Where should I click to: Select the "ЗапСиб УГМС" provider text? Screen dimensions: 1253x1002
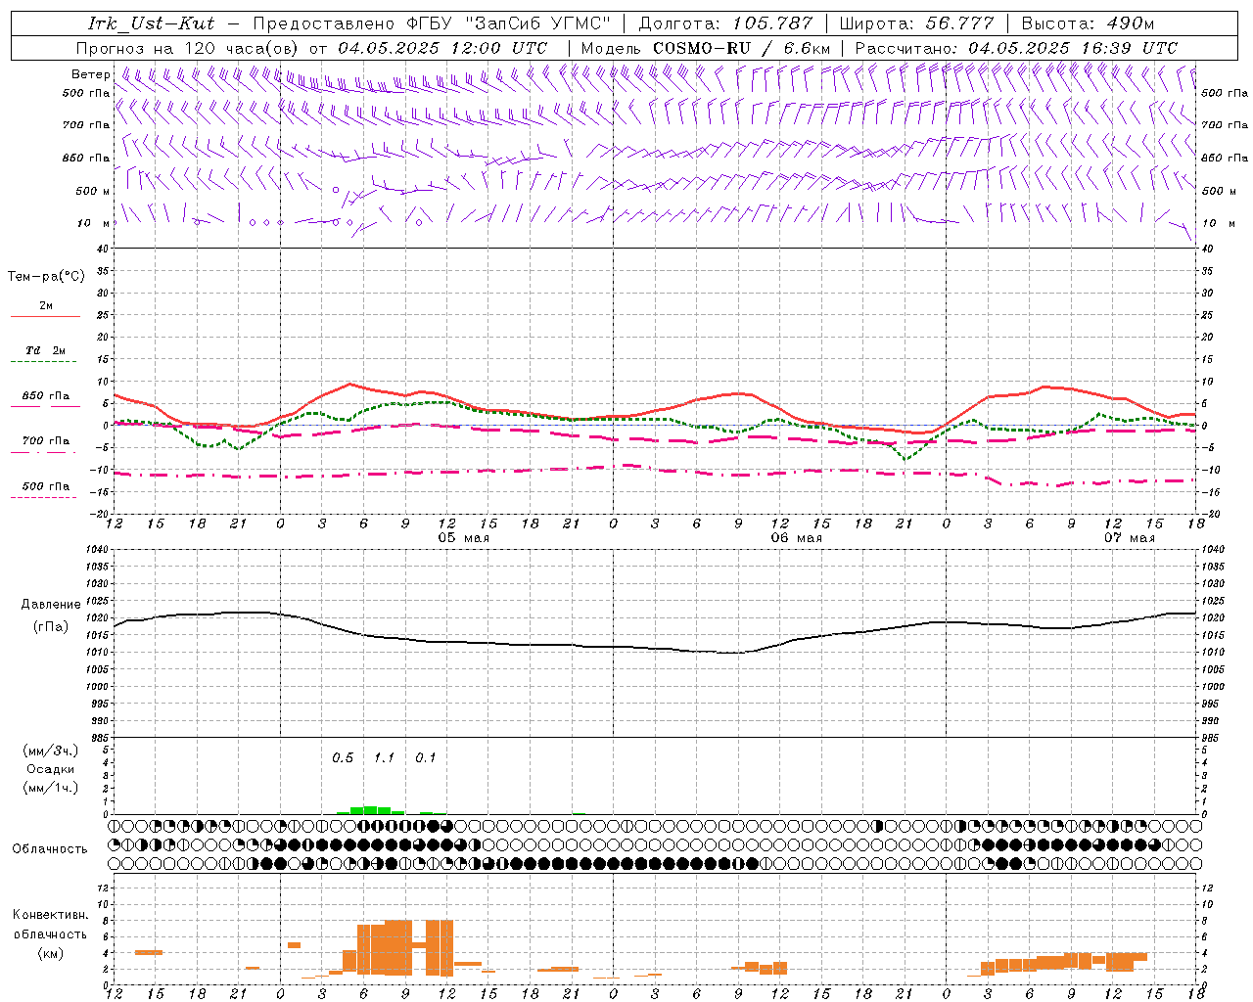[x=536, y=23]
